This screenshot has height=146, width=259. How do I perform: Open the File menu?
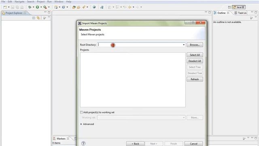(x=3, y=2)
